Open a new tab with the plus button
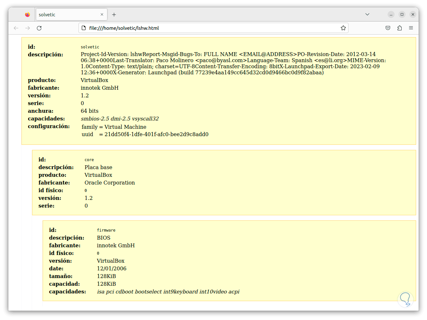 (x=114, y=14)
